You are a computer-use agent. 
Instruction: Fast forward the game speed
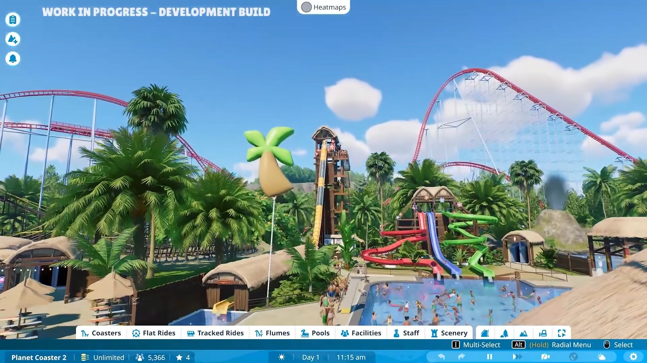tap(517, 357)
